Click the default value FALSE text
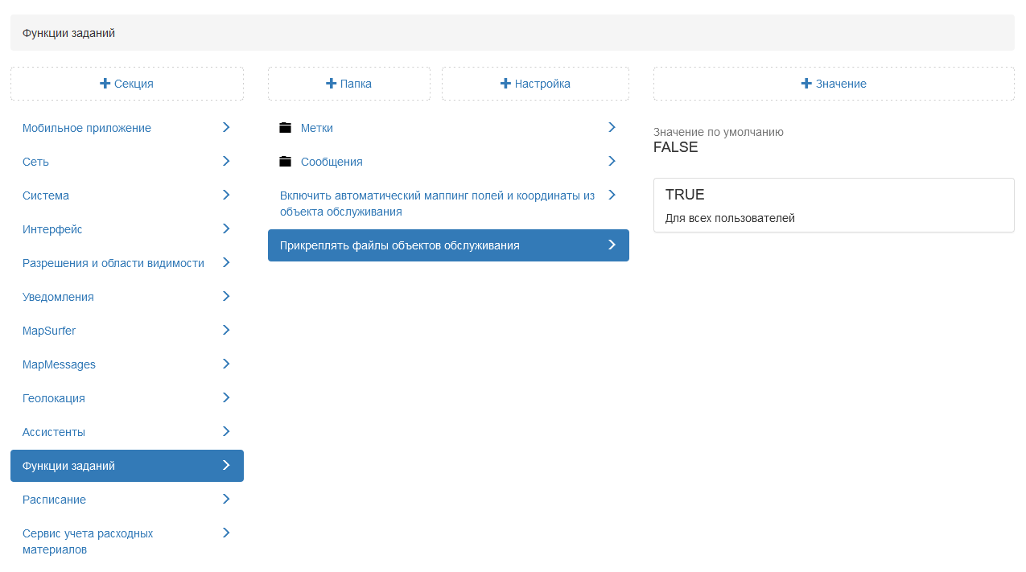Viewport: 1026px width, 572px height. pos(676,147)
